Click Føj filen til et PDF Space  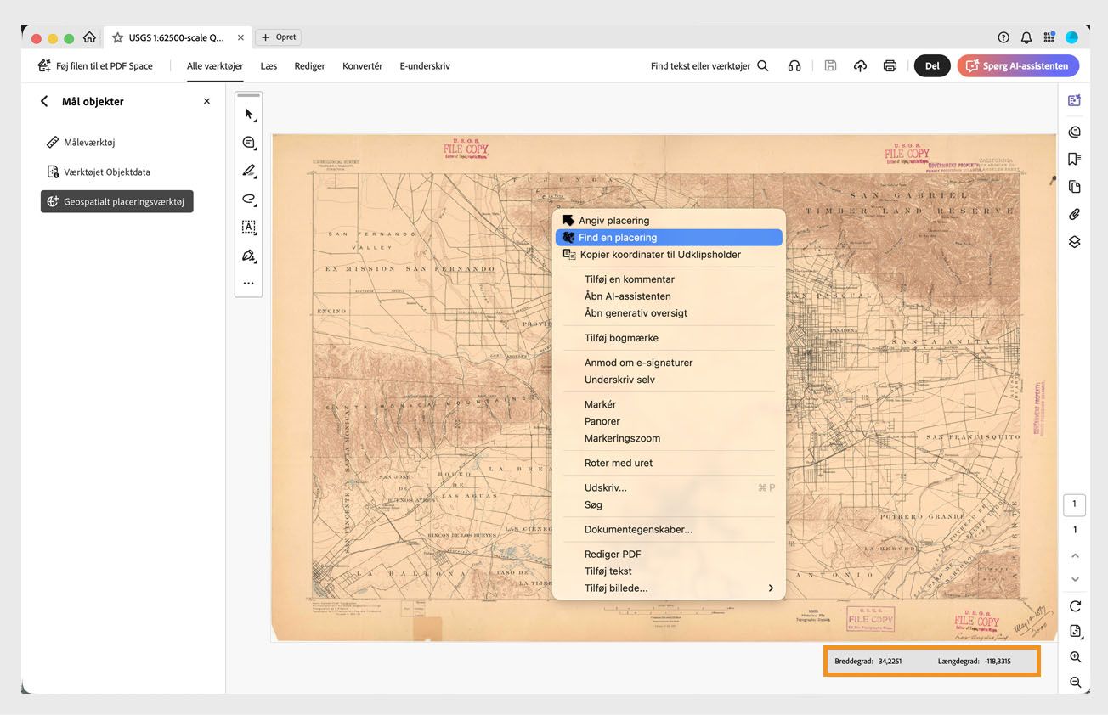click(x=95, y=65)
